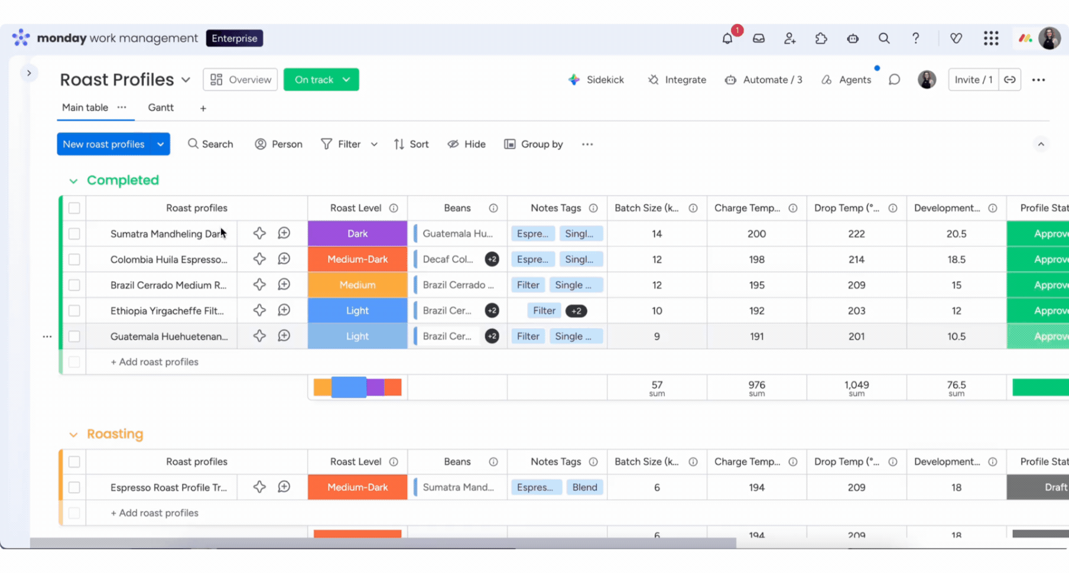Screen dimensions: 1069x573
Task: Click the Roast Level summary bar in Completed
Action: (x=358, y=388)
